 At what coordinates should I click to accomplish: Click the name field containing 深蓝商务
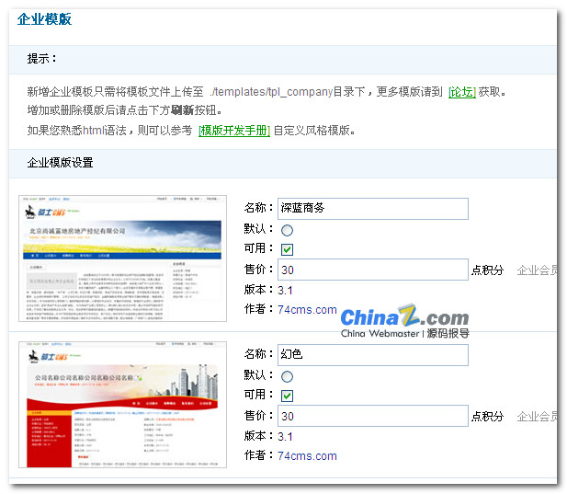tap(373, 209)
